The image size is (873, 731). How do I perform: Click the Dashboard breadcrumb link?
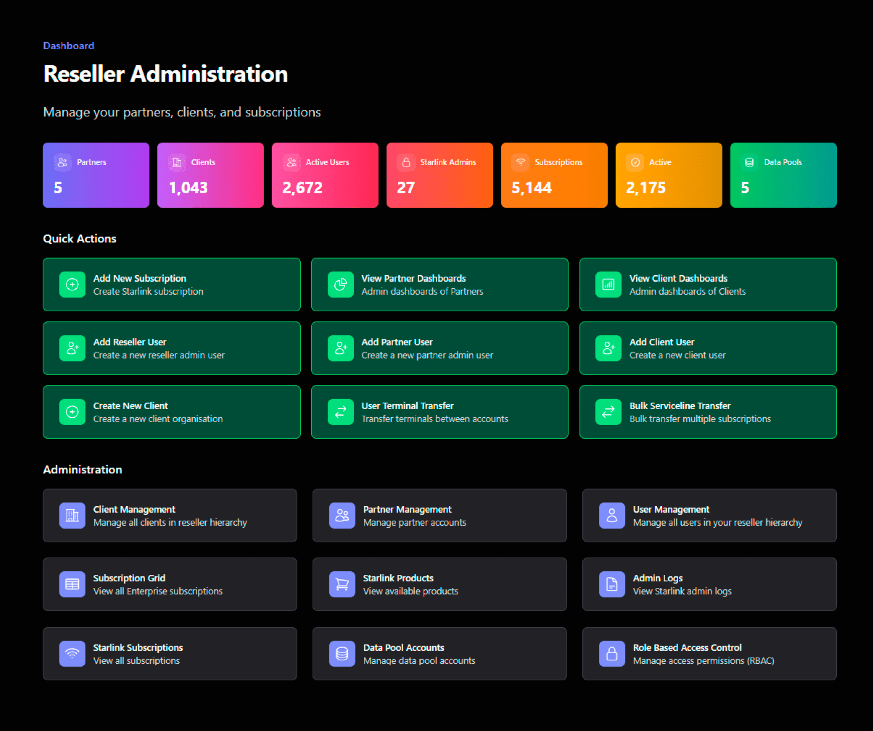point(68,46)
